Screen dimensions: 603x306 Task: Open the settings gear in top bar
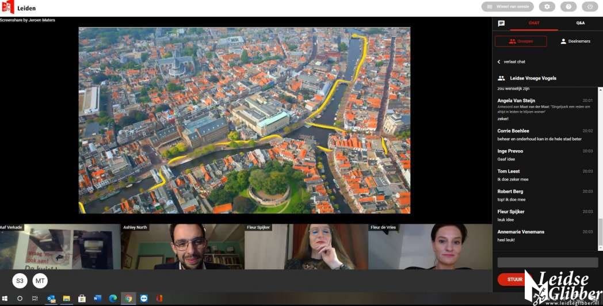pyautogui.click(x=547, y=7)
